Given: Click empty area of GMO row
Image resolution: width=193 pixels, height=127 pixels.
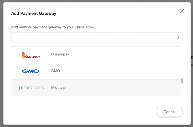Looking at the screenshot, I should coord(123,71).
